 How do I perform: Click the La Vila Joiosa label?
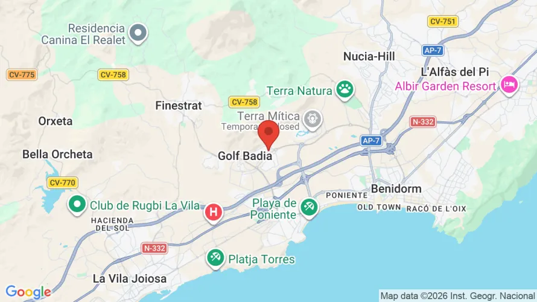130,278
